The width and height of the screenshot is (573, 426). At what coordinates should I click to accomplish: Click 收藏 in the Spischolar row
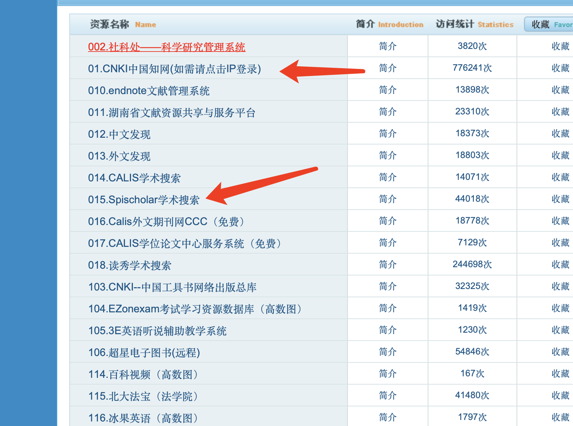point(561,199)
